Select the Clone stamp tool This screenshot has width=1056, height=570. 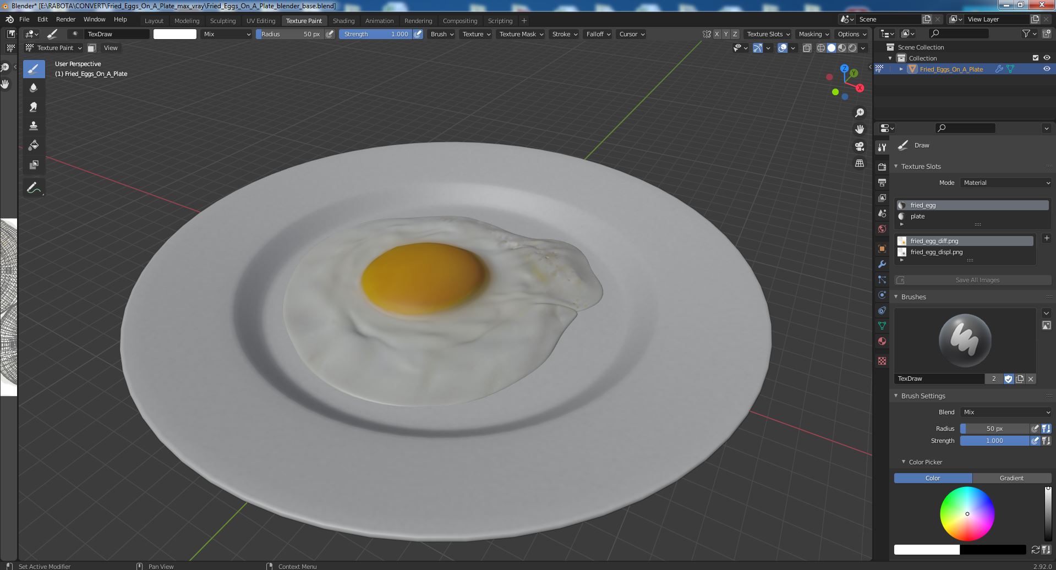34,126
